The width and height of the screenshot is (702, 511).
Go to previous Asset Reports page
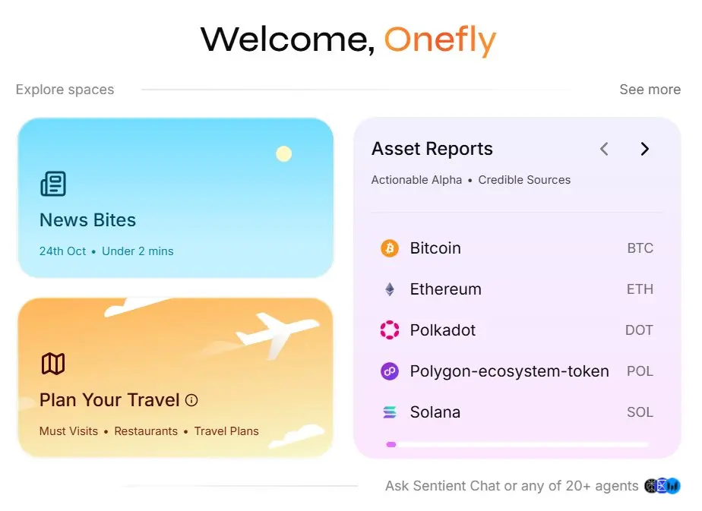(604, 149)
